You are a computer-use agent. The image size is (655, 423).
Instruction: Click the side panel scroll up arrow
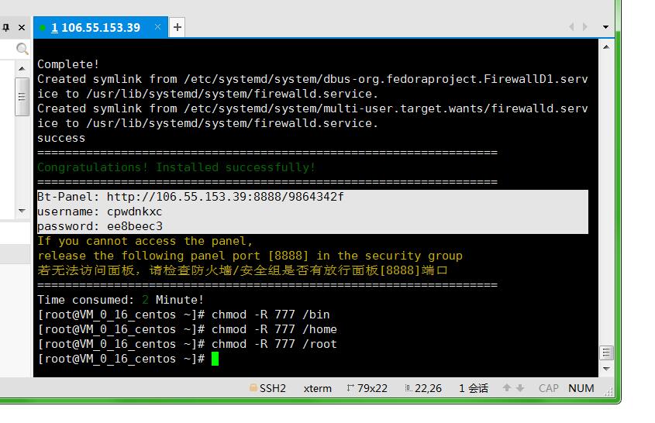tap(22, 70)
